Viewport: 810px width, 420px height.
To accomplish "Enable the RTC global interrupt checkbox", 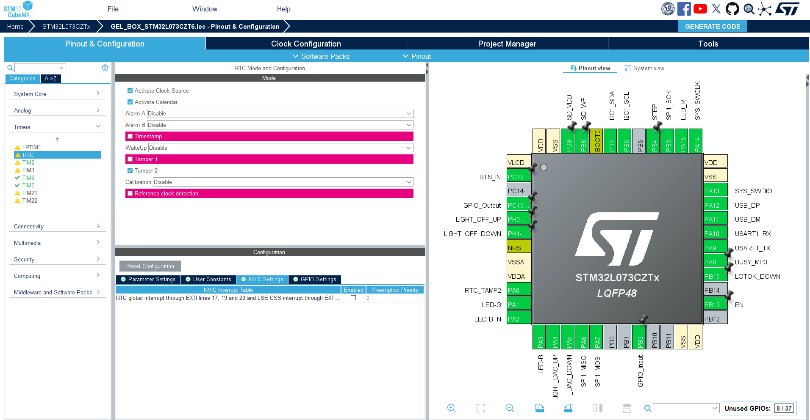I will (x=353, y=298).
